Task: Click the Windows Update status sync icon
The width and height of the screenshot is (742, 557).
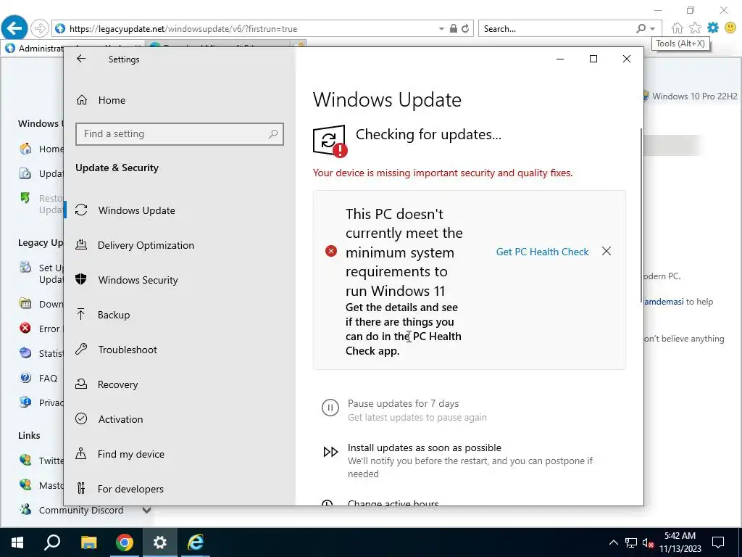Action: pyautogui.click(x=330, y=140)
